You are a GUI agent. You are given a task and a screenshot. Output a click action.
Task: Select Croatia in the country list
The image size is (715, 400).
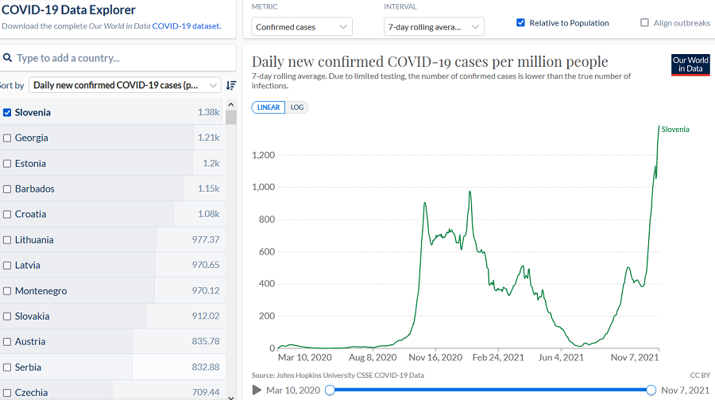click(x=7, y=214)
